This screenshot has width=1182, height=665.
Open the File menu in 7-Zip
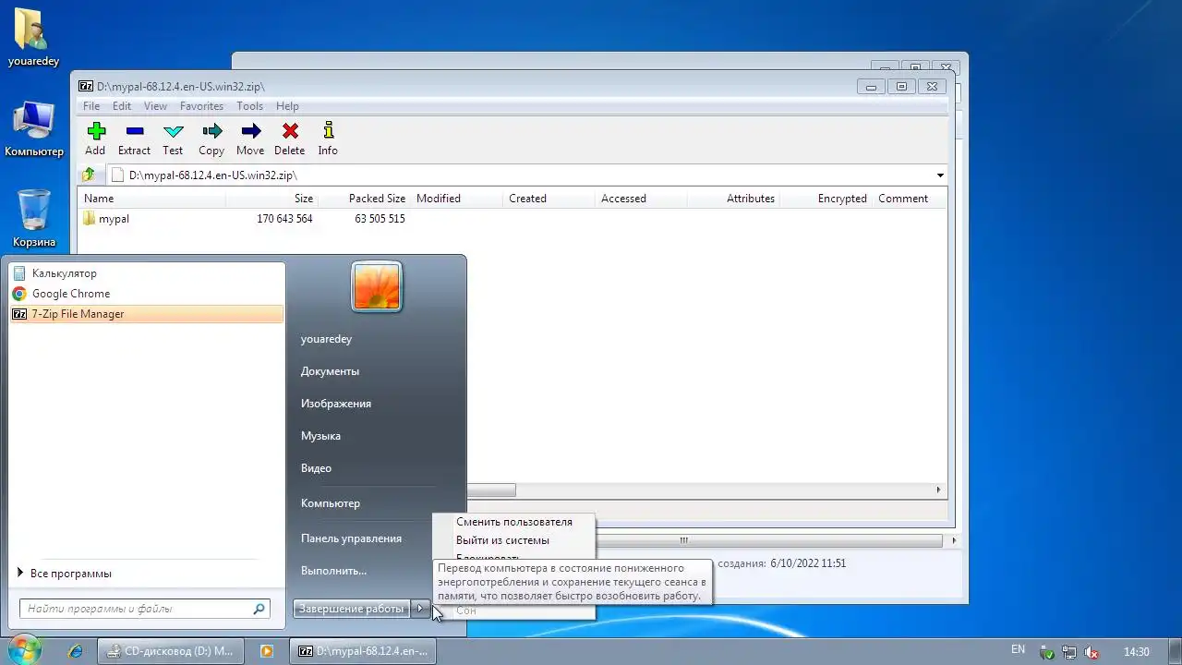click(x=91, y=106)
